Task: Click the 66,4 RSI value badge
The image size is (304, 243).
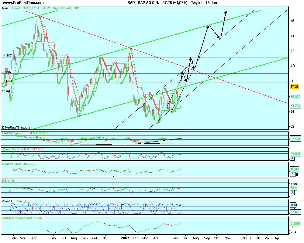Action: (294, 188)
